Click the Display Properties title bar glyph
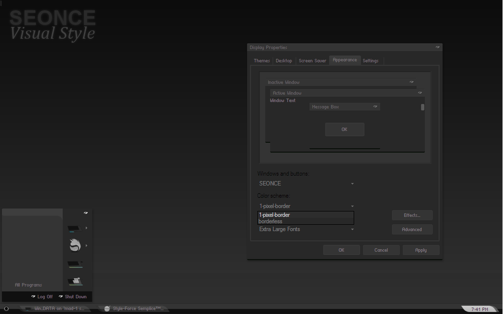 (438, 47)
